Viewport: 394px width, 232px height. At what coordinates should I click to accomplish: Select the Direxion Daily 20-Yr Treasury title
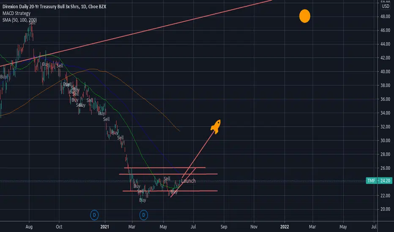click(54, 6)
